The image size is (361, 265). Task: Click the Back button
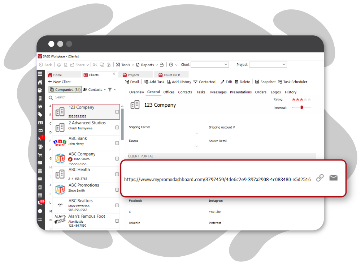point(45,65)
